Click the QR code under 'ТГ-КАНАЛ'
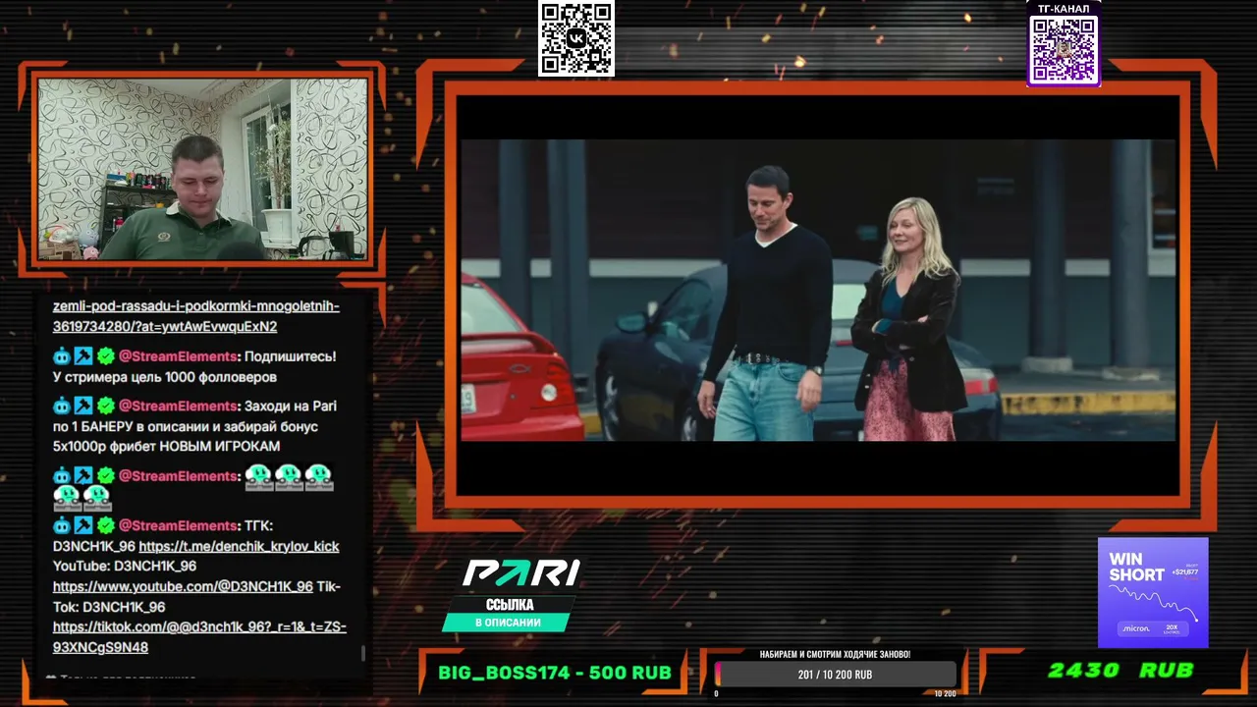 point(1064,49)
